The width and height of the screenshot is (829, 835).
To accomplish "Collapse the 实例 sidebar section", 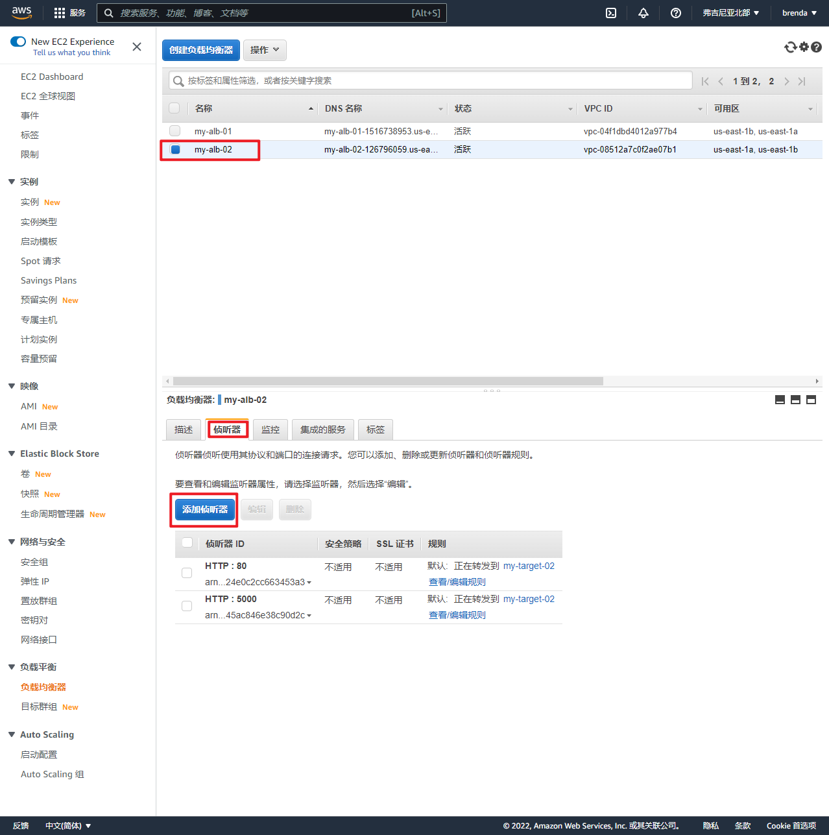I will click(x=12, y=182).
